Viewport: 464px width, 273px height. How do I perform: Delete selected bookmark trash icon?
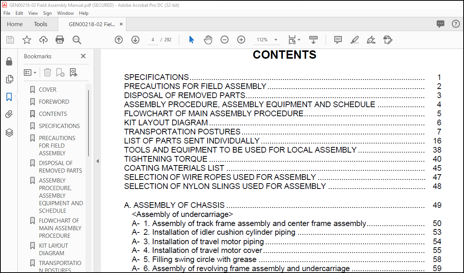47,72
